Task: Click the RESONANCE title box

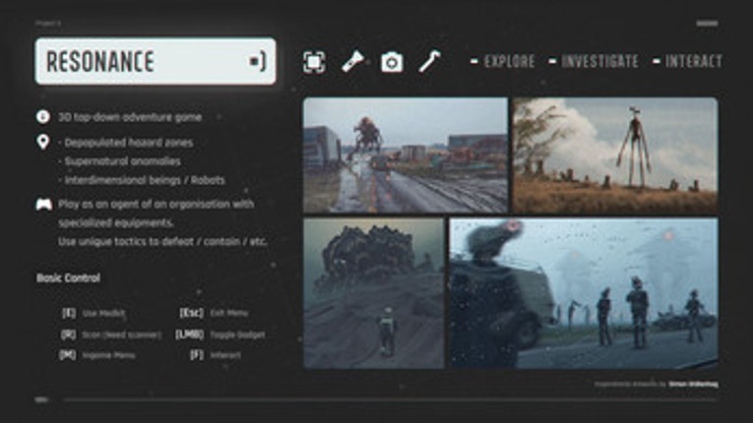Action: (x=156, y=61)
